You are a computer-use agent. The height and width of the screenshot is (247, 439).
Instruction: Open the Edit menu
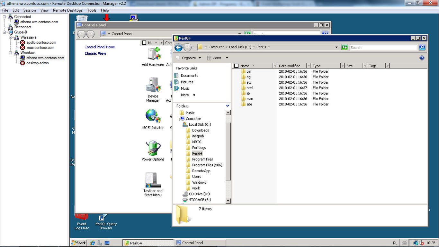pyautogui.click(x=16, y=10)
